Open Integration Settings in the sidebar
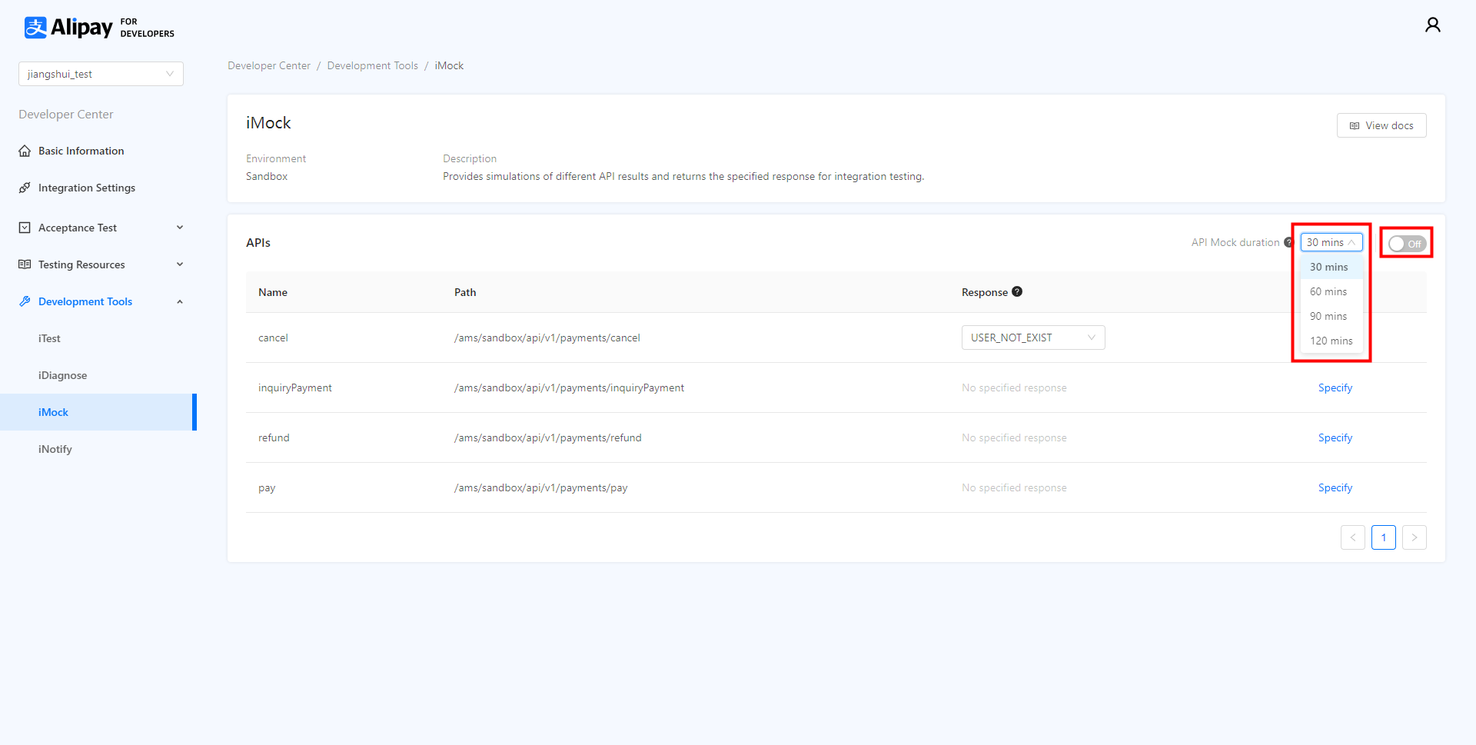Image resolution: width=1476 pixels, height=745 pixels. tap(86, 188)
